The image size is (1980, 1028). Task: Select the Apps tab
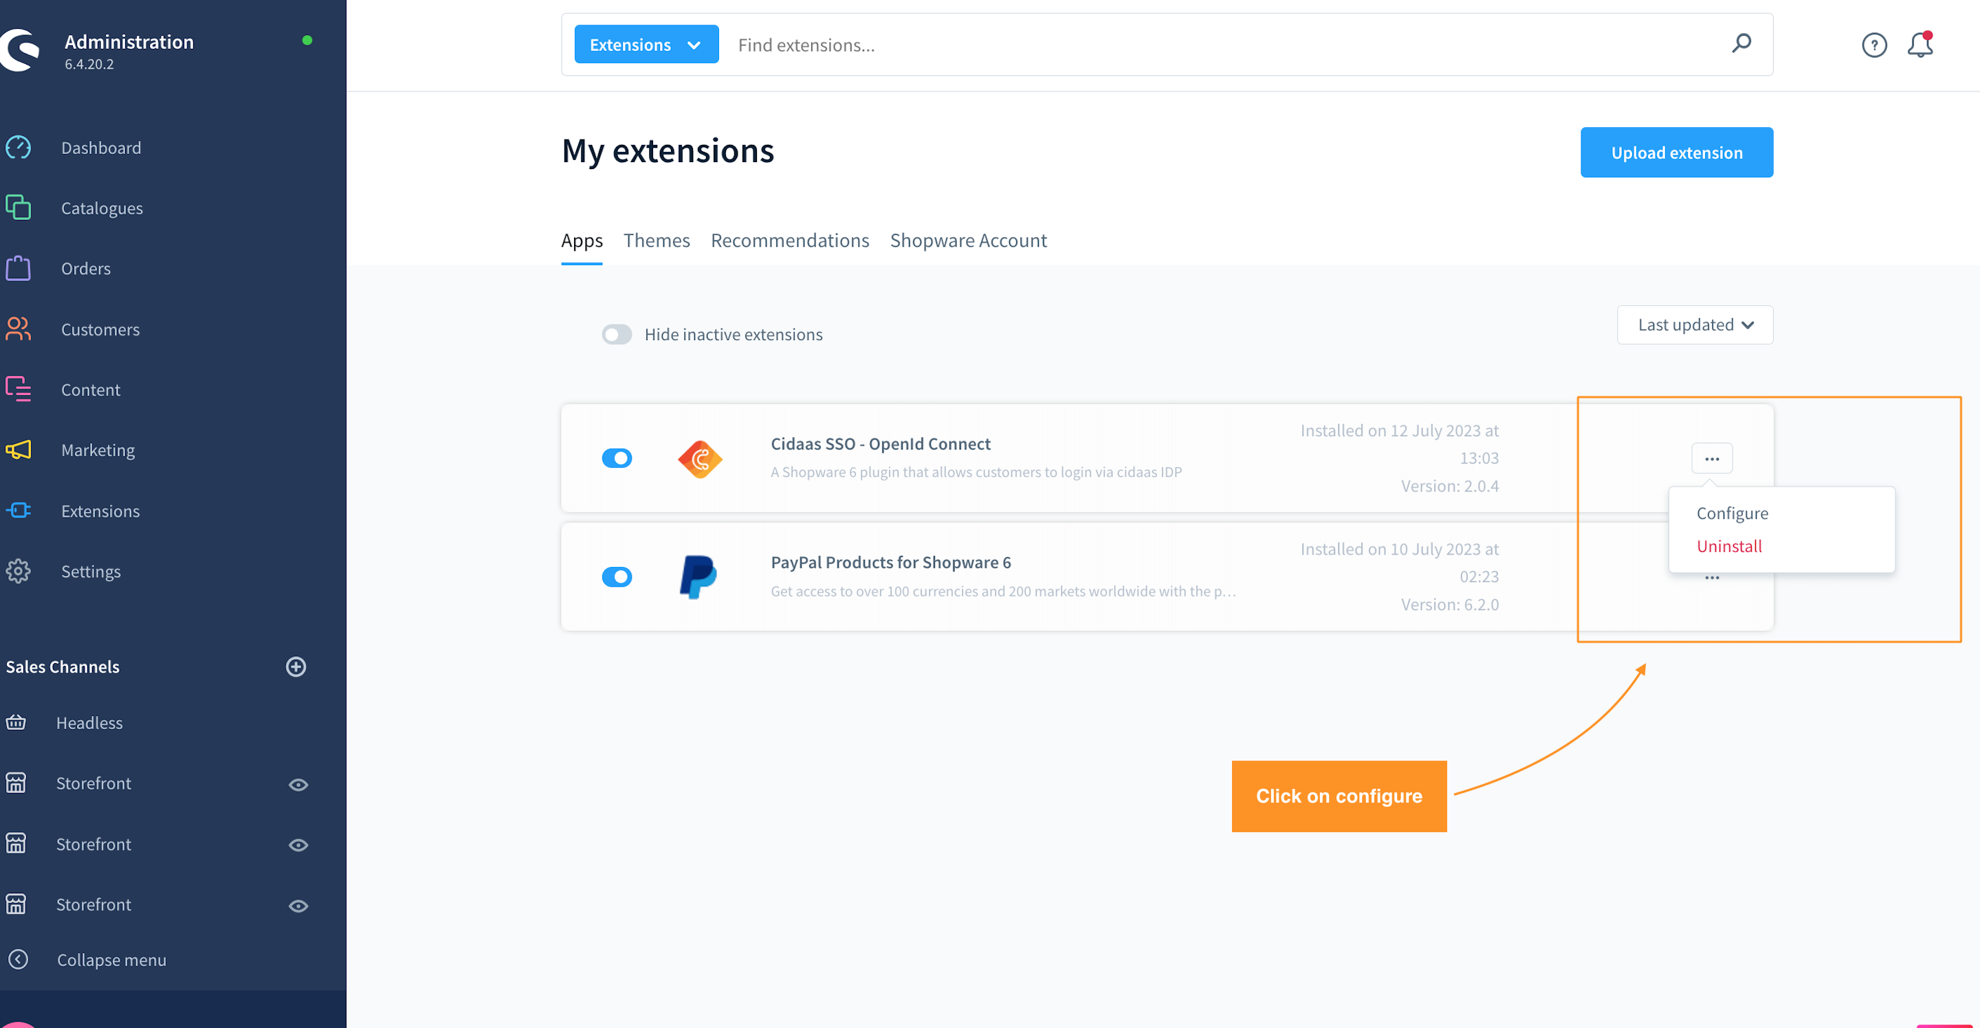click(580, 240)
